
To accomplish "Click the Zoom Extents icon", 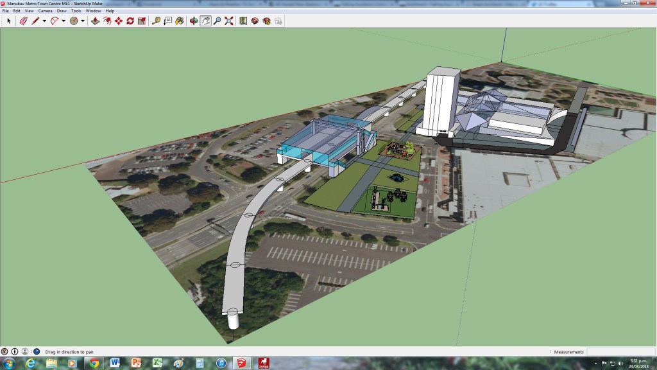I will click(228, 21).
